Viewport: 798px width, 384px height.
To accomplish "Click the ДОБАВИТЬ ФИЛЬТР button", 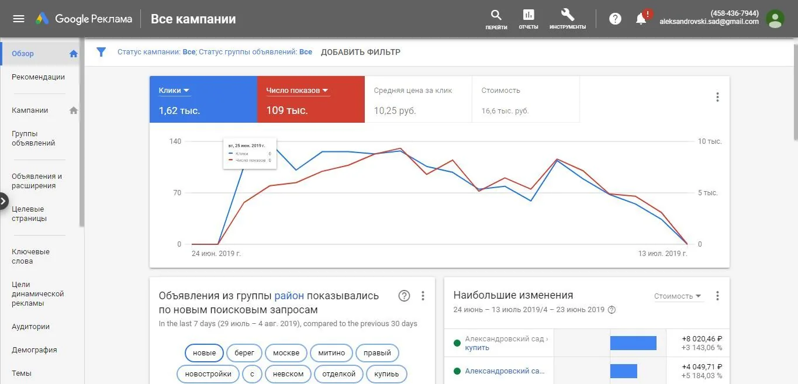I will coord(361,52).
